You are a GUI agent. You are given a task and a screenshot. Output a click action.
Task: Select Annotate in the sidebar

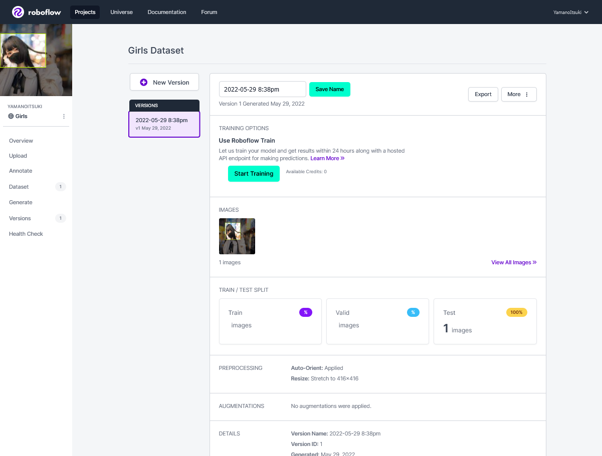[x=21, y=171]
